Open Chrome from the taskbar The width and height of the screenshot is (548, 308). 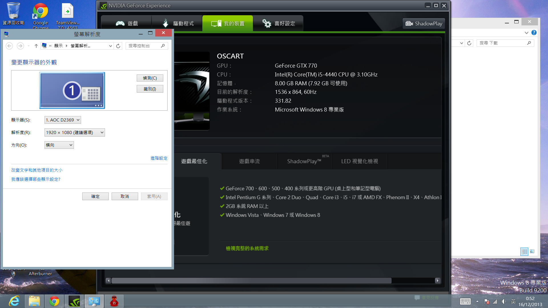54,301
